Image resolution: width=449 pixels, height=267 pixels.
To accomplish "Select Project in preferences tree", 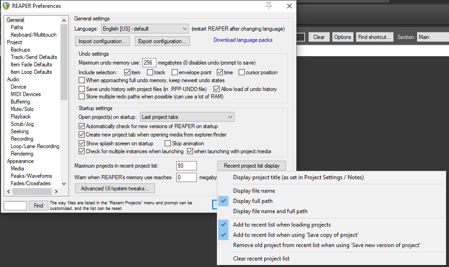I will [x=14, y=42].
